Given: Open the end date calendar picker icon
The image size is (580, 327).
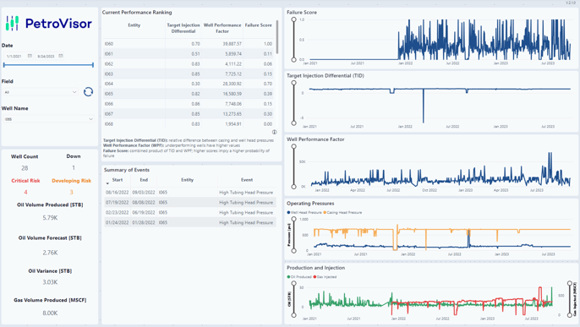Looking at the screenshot, I should pos(61,56).
